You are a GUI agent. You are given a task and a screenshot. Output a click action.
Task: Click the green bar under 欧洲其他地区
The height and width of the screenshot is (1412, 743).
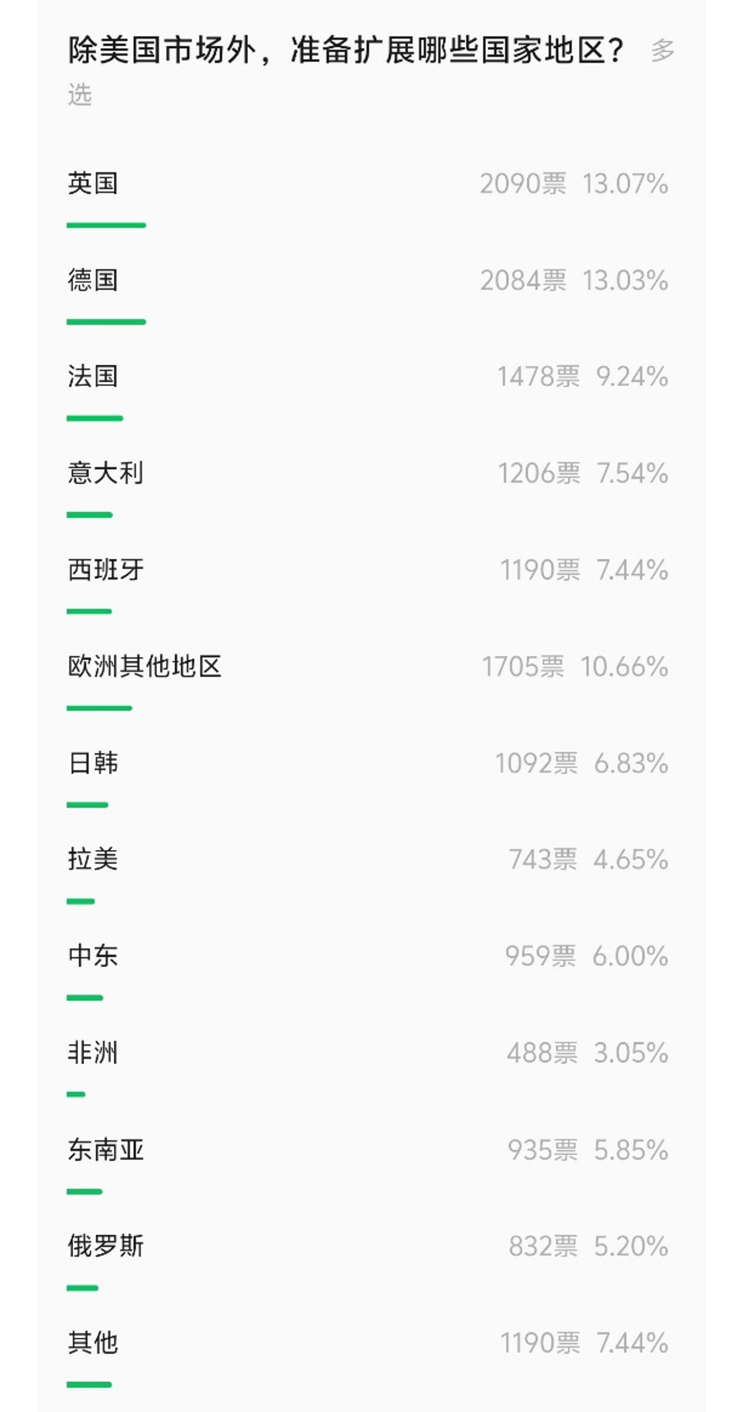tap(99, 708)
